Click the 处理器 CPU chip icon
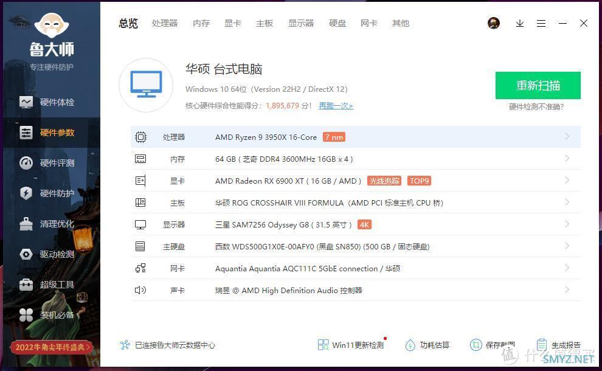Screen dimensions: 602x371 140,137
